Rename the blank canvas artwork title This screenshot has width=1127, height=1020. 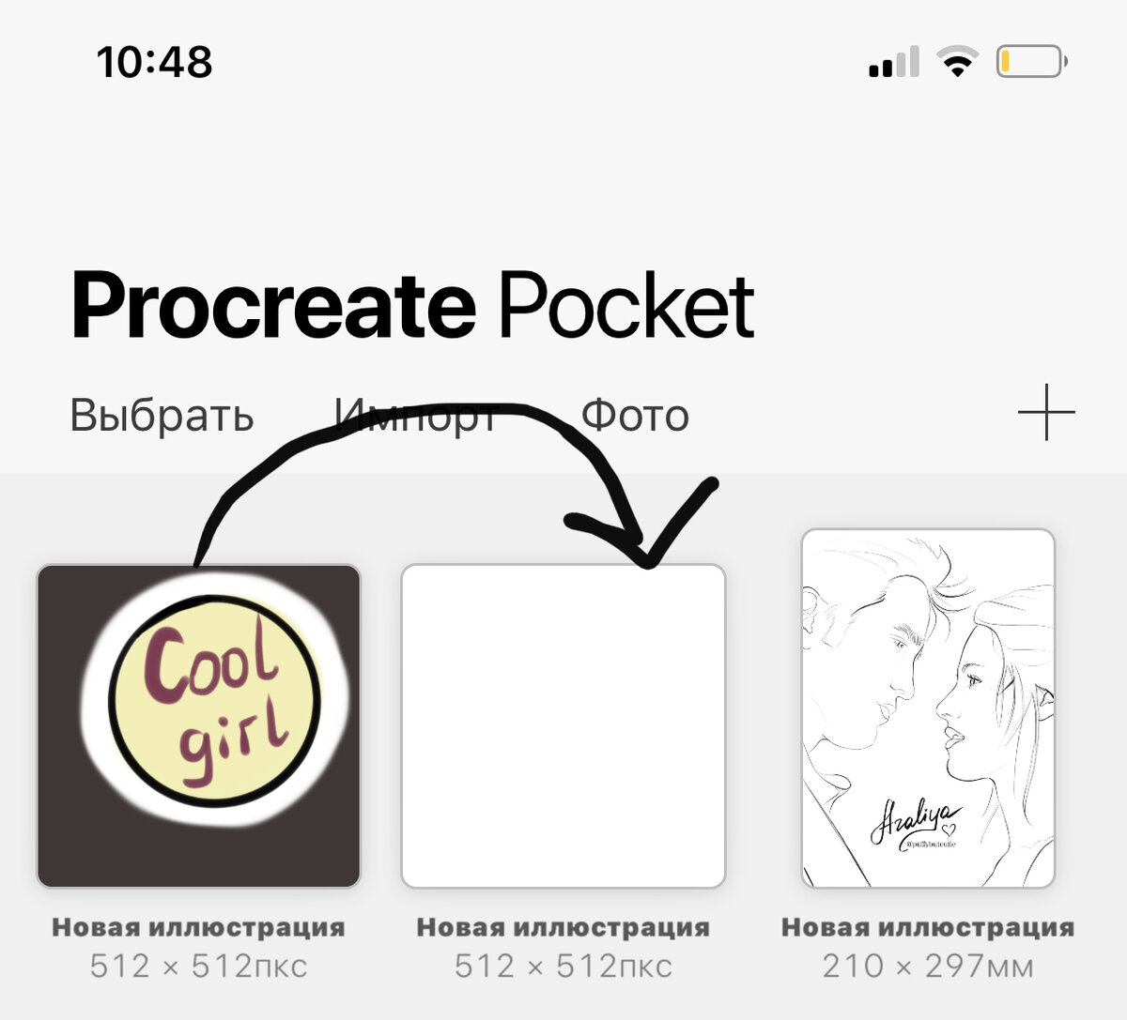(x=563, y=927)
